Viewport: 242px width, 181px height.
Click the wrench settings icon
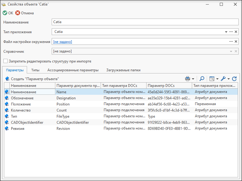[223, 79]
